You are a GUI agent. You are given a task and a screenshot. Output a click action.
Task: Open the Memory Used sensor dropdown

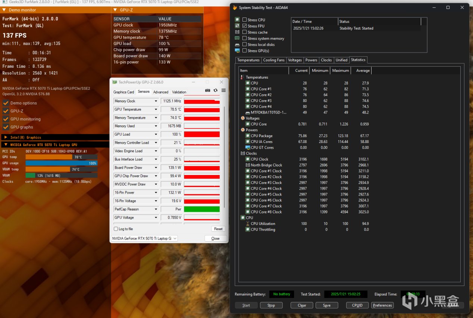click(156, 126)
